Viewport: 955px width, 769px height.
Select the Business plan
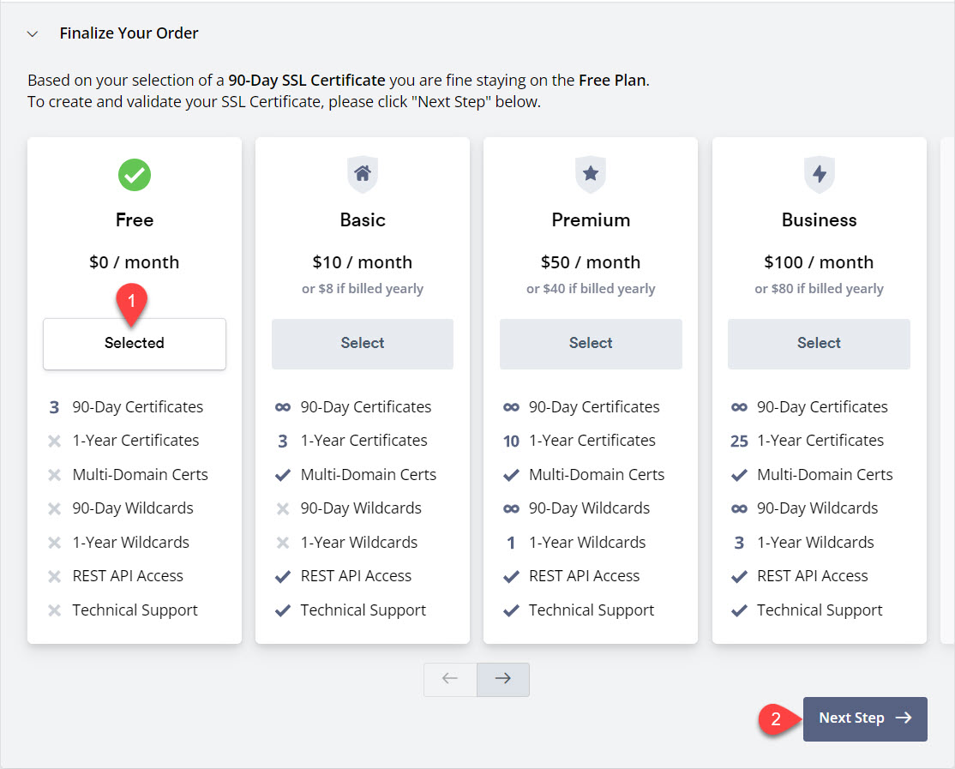(819, 344)
